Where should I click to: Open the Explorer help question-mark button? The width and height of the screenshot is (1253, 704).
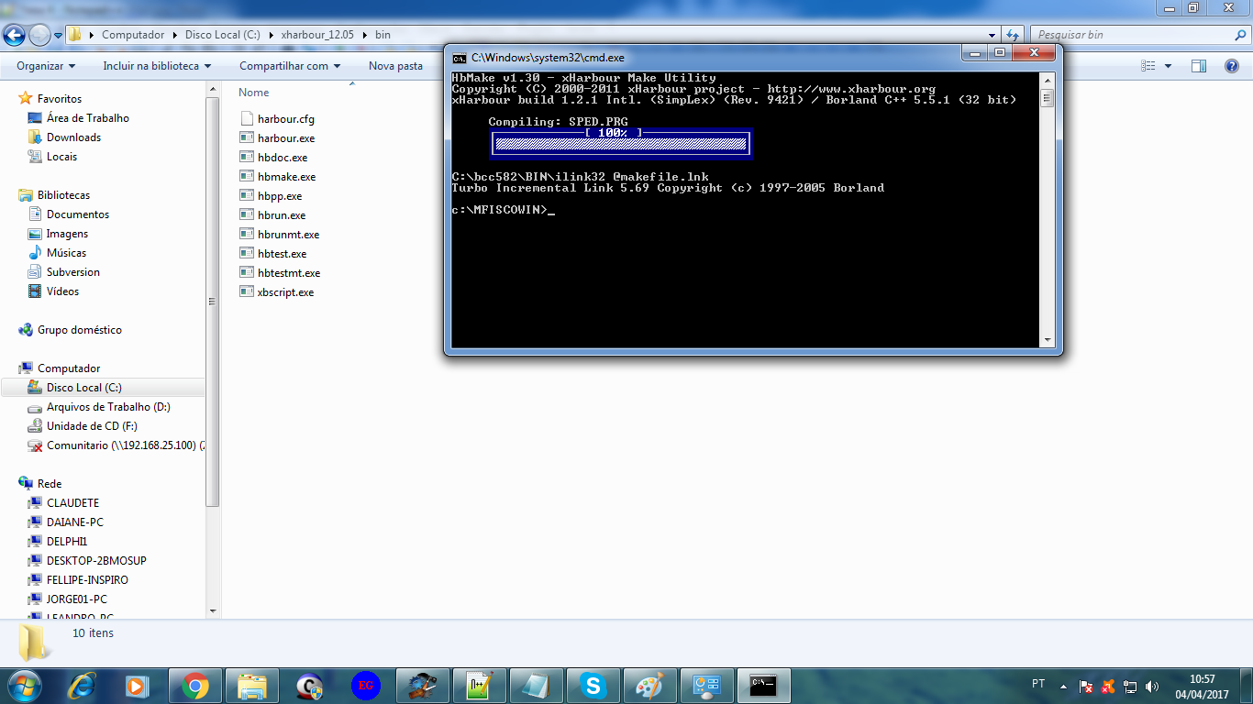pos(1232,66)
